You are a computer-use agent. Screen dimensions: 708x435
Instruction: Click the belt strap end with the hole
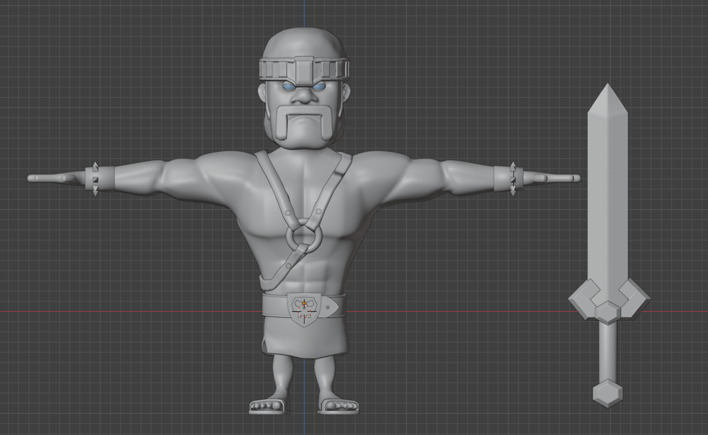[x=329, y=307]
